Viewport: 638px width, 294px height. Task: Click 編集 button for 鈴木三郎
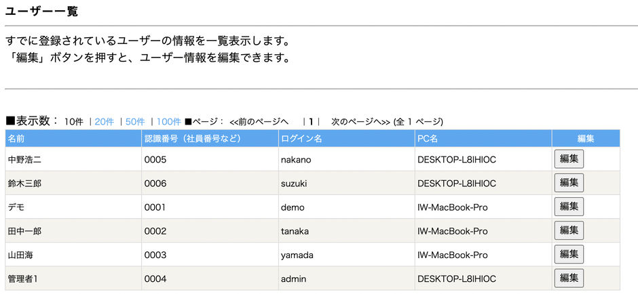tap(569, 183)
